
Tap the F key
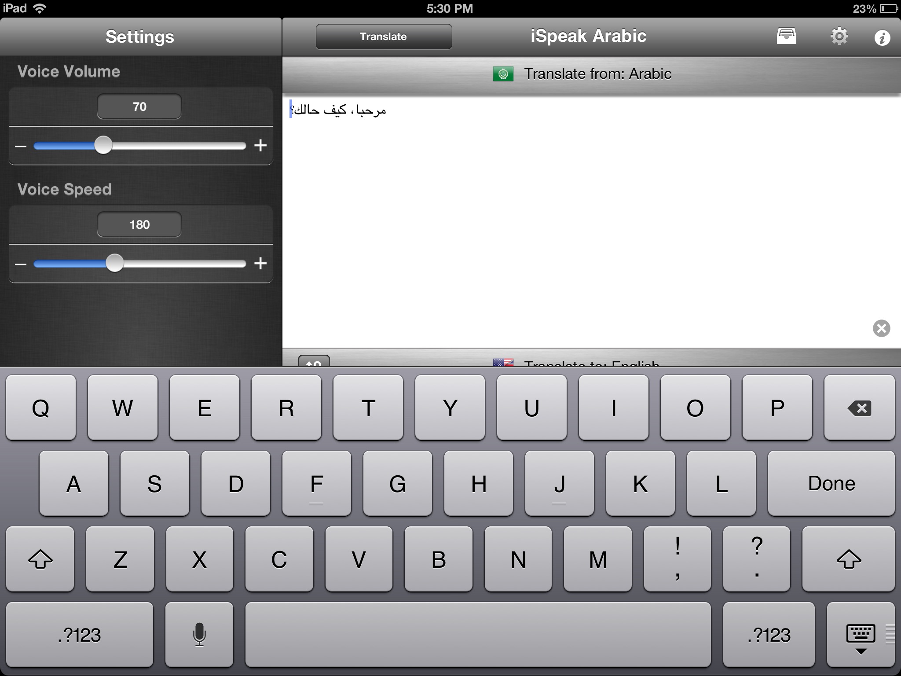[317, 483]
